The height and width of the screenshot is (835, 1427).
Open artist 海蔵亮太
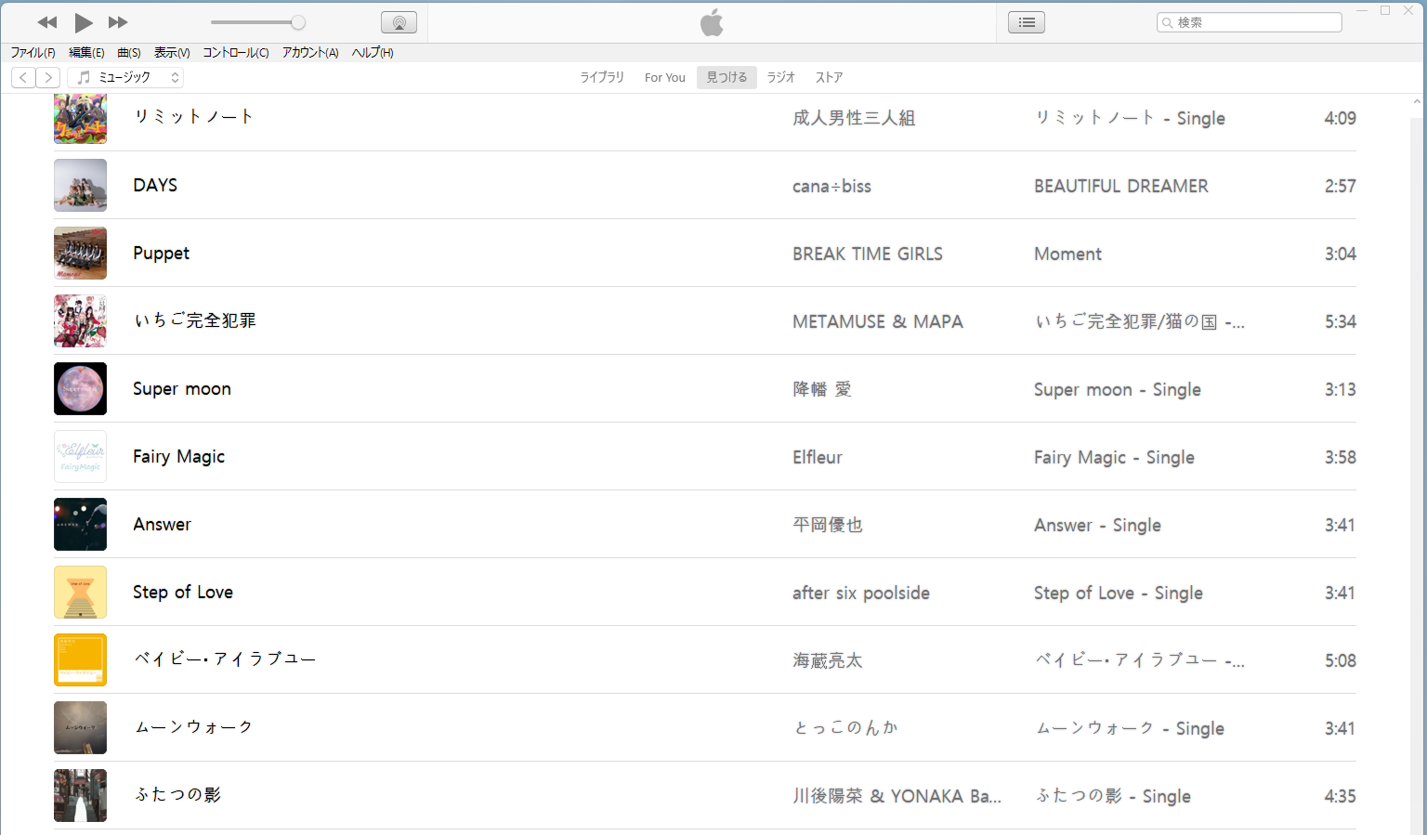point(828,660)
